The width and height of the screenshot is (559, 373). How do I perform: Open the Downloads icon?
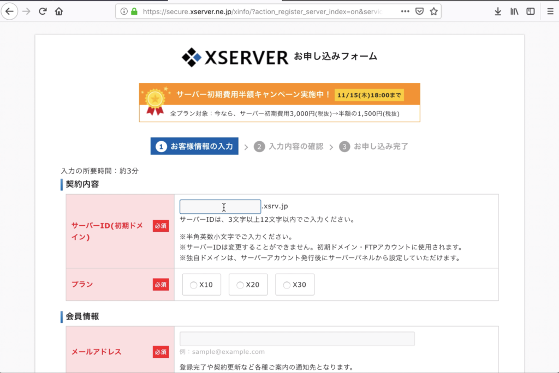pos(497,11)
